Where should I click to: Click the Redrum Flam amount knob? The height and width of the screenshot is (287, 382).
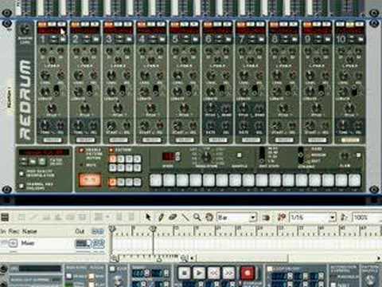click(344, 156)
